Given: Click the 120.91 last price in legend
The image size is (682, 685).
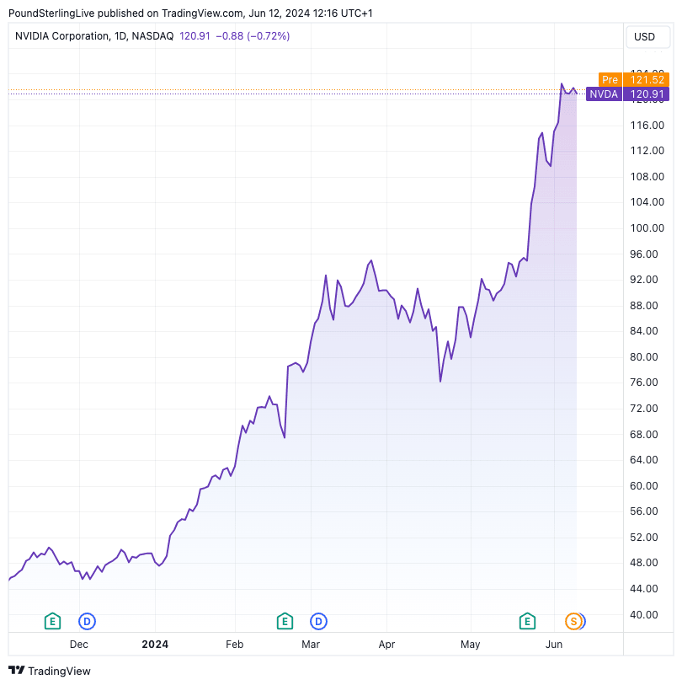Looking at the screenshot, I should (x=195, y=36).
